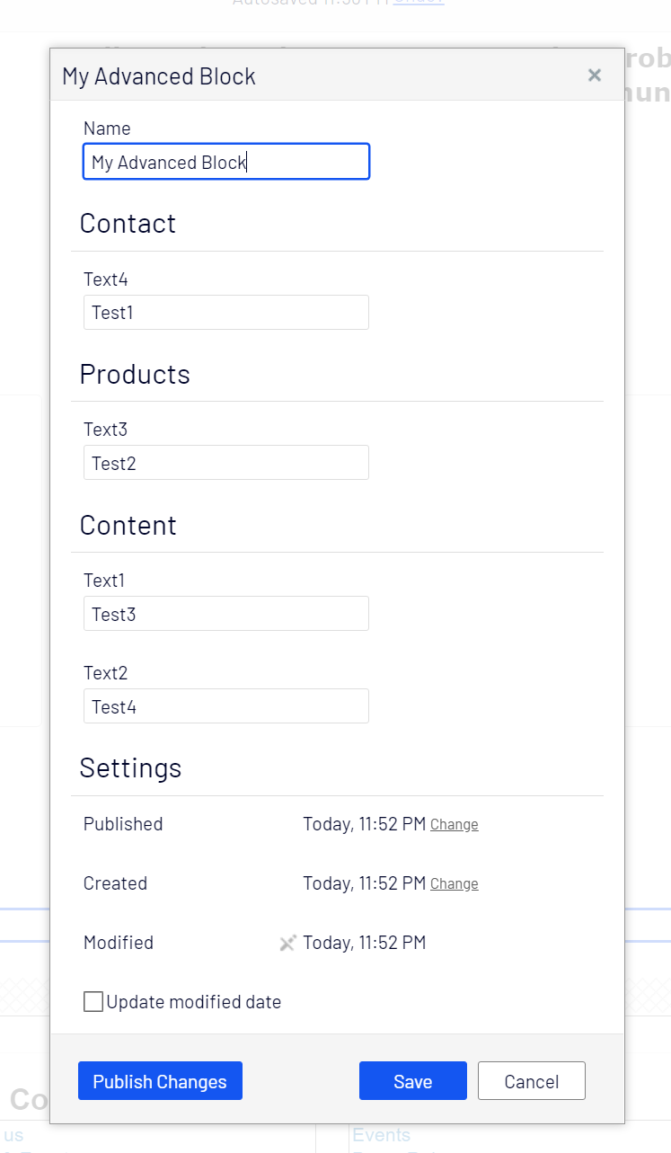Click the Contact section heading
The width and height of the screenshot is (671, 1153).
tap(128, 224)
